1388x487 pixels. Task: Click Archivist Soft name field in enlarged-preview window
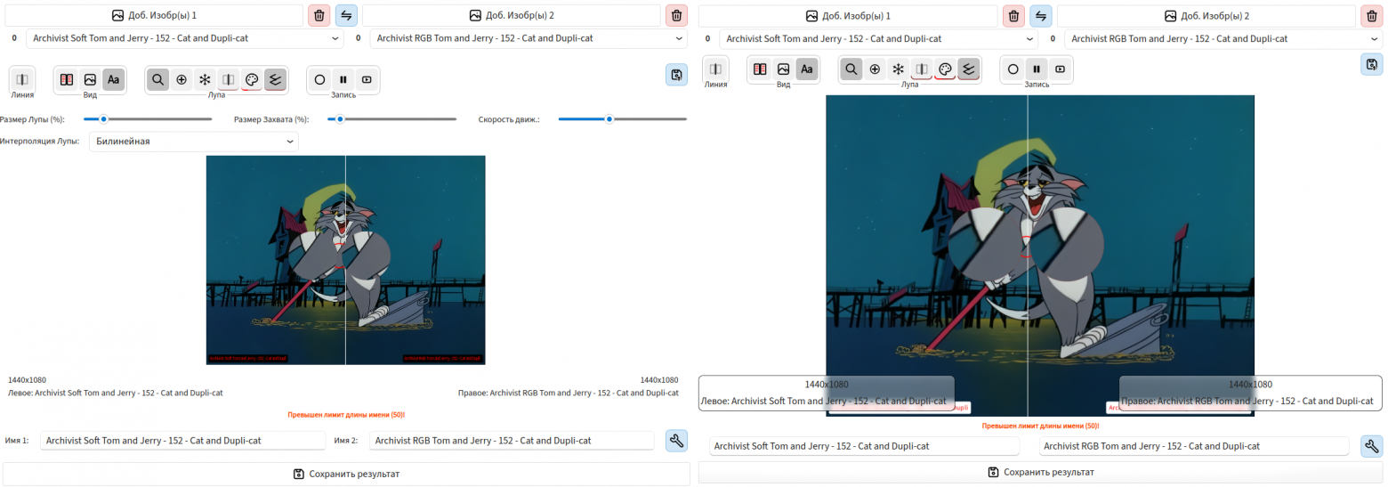864,446
